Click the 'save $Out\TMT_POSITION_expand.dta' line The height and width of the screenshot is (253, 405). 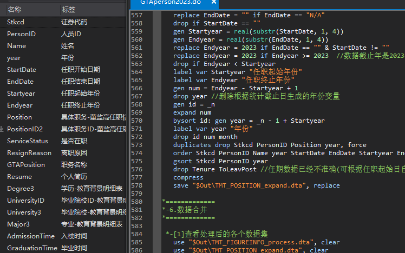[x=256, y=185]
